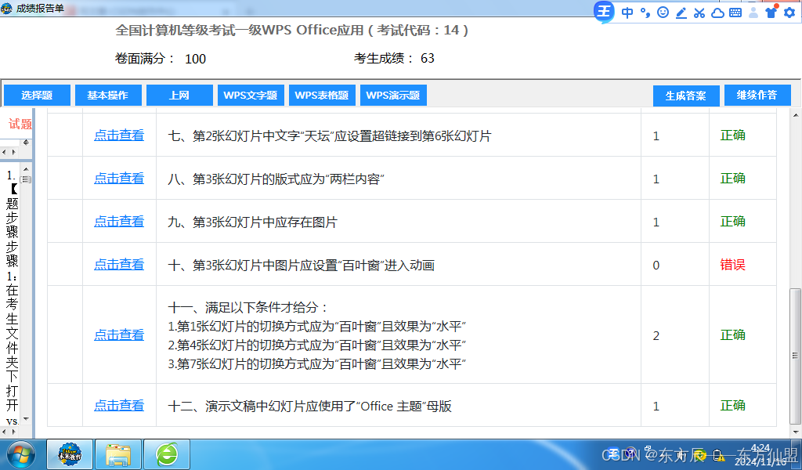Click the 生成答案 button
Image resolution: width=802 pixels, height=470 pixels.
(x=686, y=96)
